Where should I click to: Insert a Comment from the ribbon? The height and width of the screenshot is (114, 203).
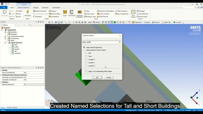37,16
